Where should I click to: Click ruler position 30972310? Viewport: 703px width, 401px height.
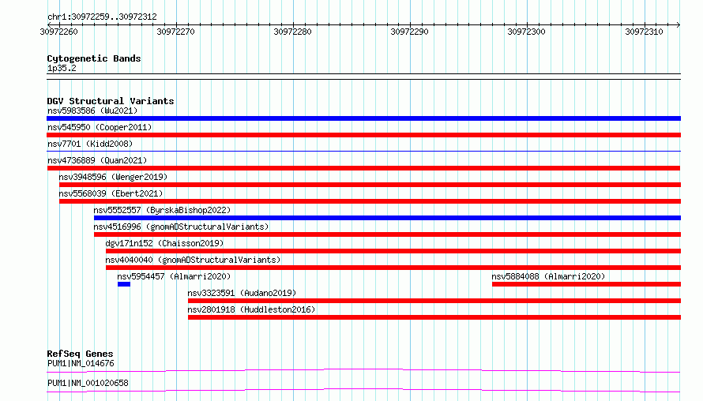click(644, 32)
